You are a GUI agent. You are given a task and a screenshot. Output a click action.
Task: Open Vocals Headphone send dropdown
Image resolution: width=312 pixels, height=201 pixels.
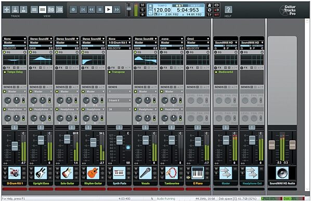(147, 110)
